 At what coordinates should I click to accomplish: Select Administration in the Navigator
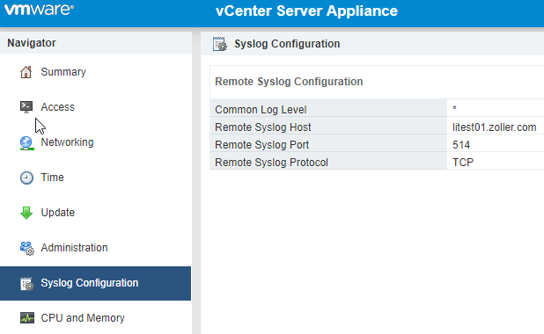74,248
